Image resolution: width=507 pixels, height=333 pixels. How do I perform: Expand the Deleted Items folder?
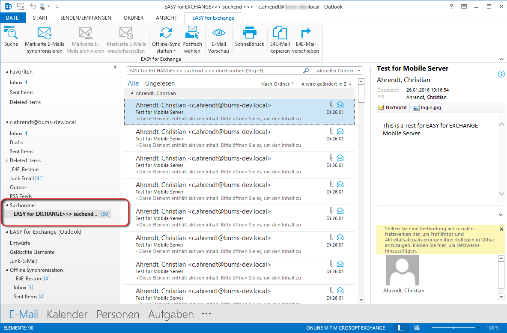[x=7, y=161]
